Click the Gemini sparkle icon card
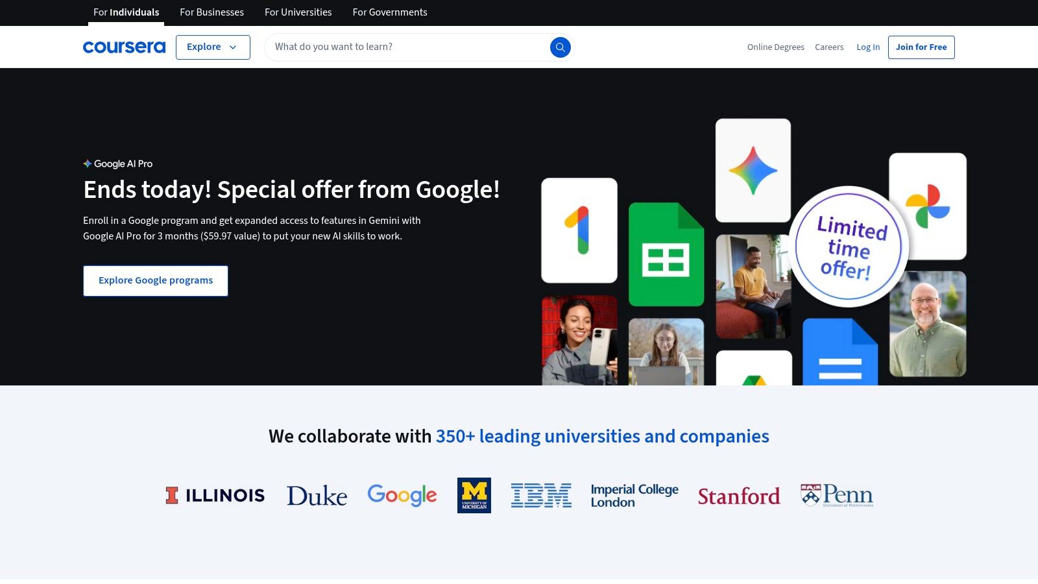The height and width of the screenshot is (584, 1038). 753,171
